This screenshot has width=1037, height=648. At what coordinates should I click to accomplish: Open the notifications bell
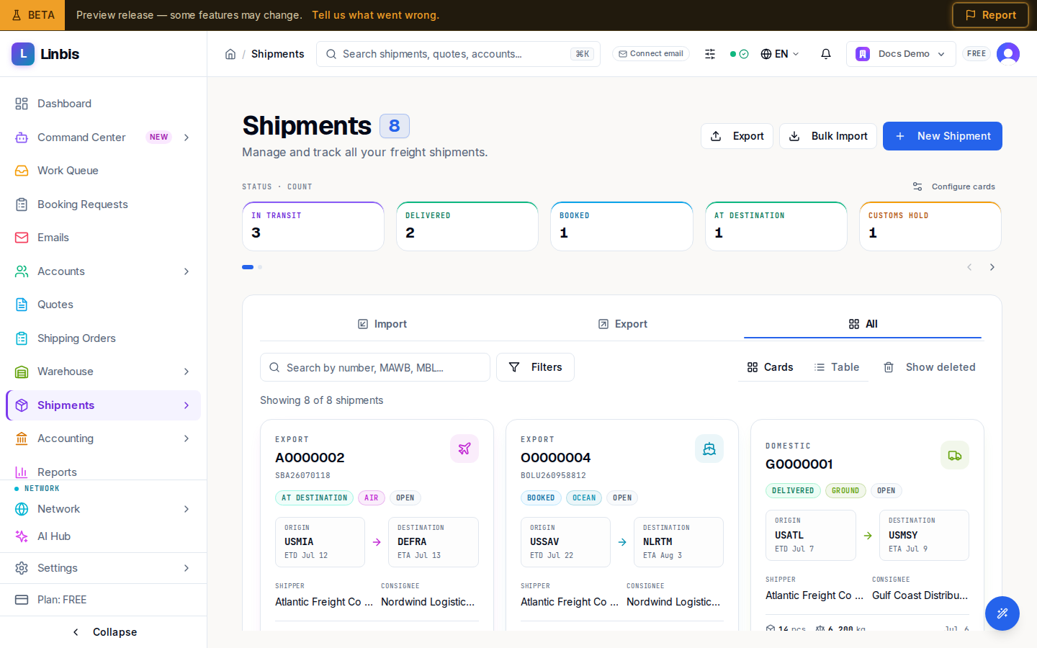[826, 54]
